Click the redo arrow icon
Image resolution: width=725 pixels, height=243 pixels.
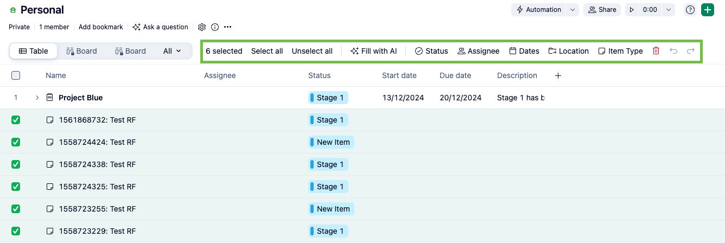[x=691, y=51]
